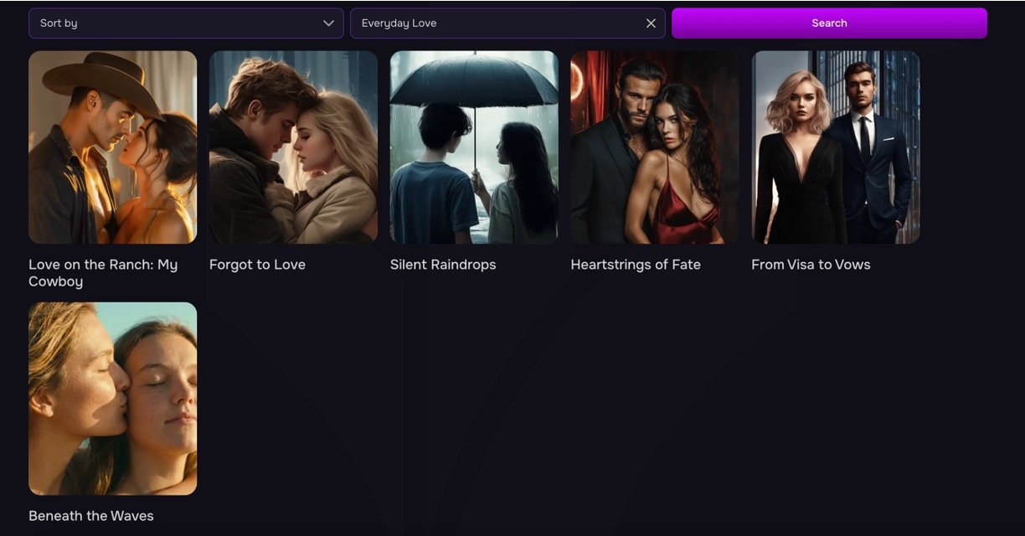
Task: Click the Search button
Action: coord(828,23)
